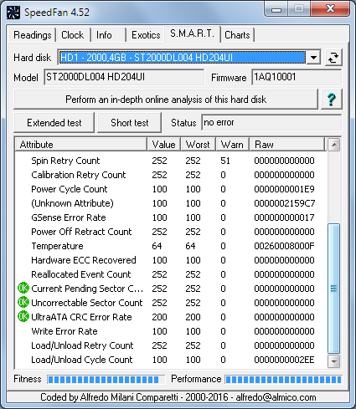Sort by Attribute column header
The height and width of the screenshot is (409, 356).
coord(81,145)
